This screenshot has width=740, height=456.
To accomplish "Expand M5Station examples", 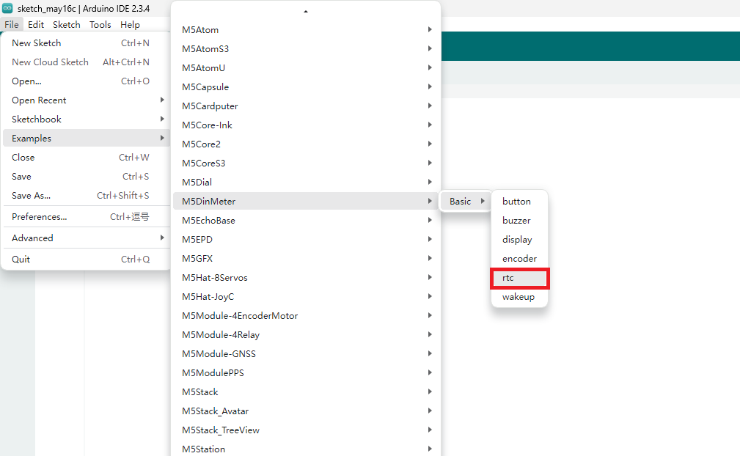I will point(306,449).
